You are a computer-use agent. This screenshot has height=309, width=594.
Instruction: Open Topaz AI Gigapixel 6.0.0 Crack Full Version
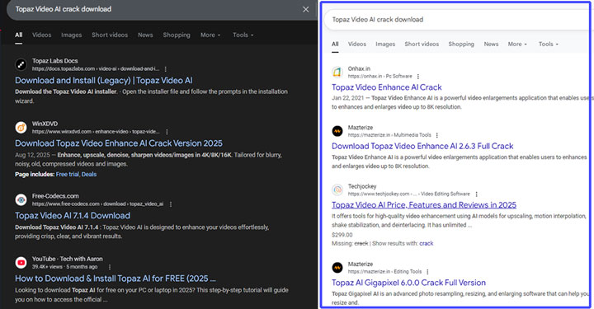click(x=408, y=283)
